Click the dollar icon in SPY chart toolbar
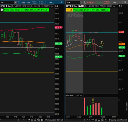This screenshot has height=122, width=128. coord(106,120)
